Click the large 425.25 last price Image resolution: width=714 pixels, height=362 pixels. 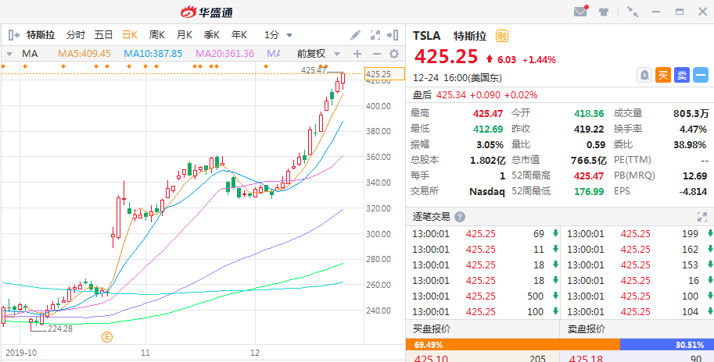point(447,57)
